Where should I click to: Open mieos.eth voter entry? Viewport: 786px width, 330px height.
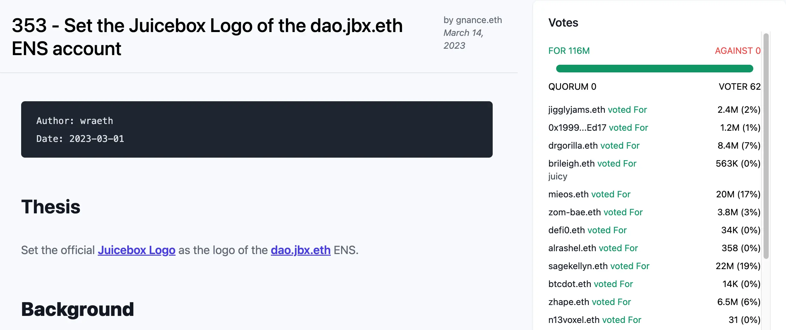568,194
